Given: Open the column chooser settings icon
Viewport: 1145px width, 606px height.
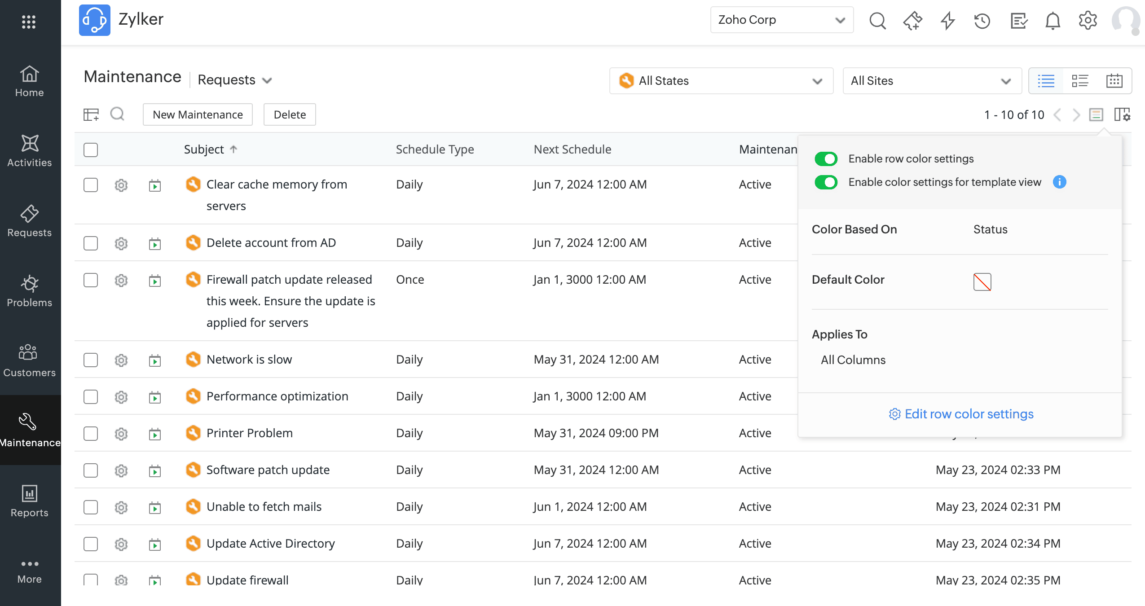Looking at the screenshot, I should [x=1122, y=115].
